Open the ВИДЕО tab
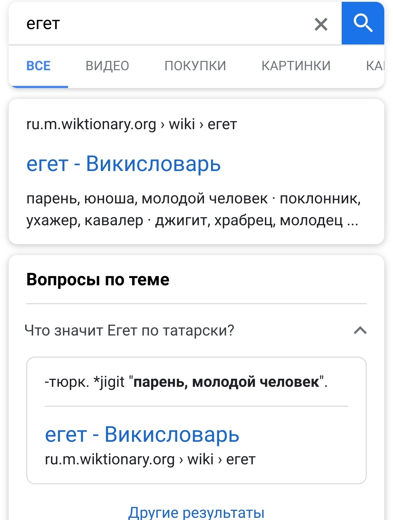Image resolution: width=393 pixels, height=520 pixels. click(x=107, y=66)
